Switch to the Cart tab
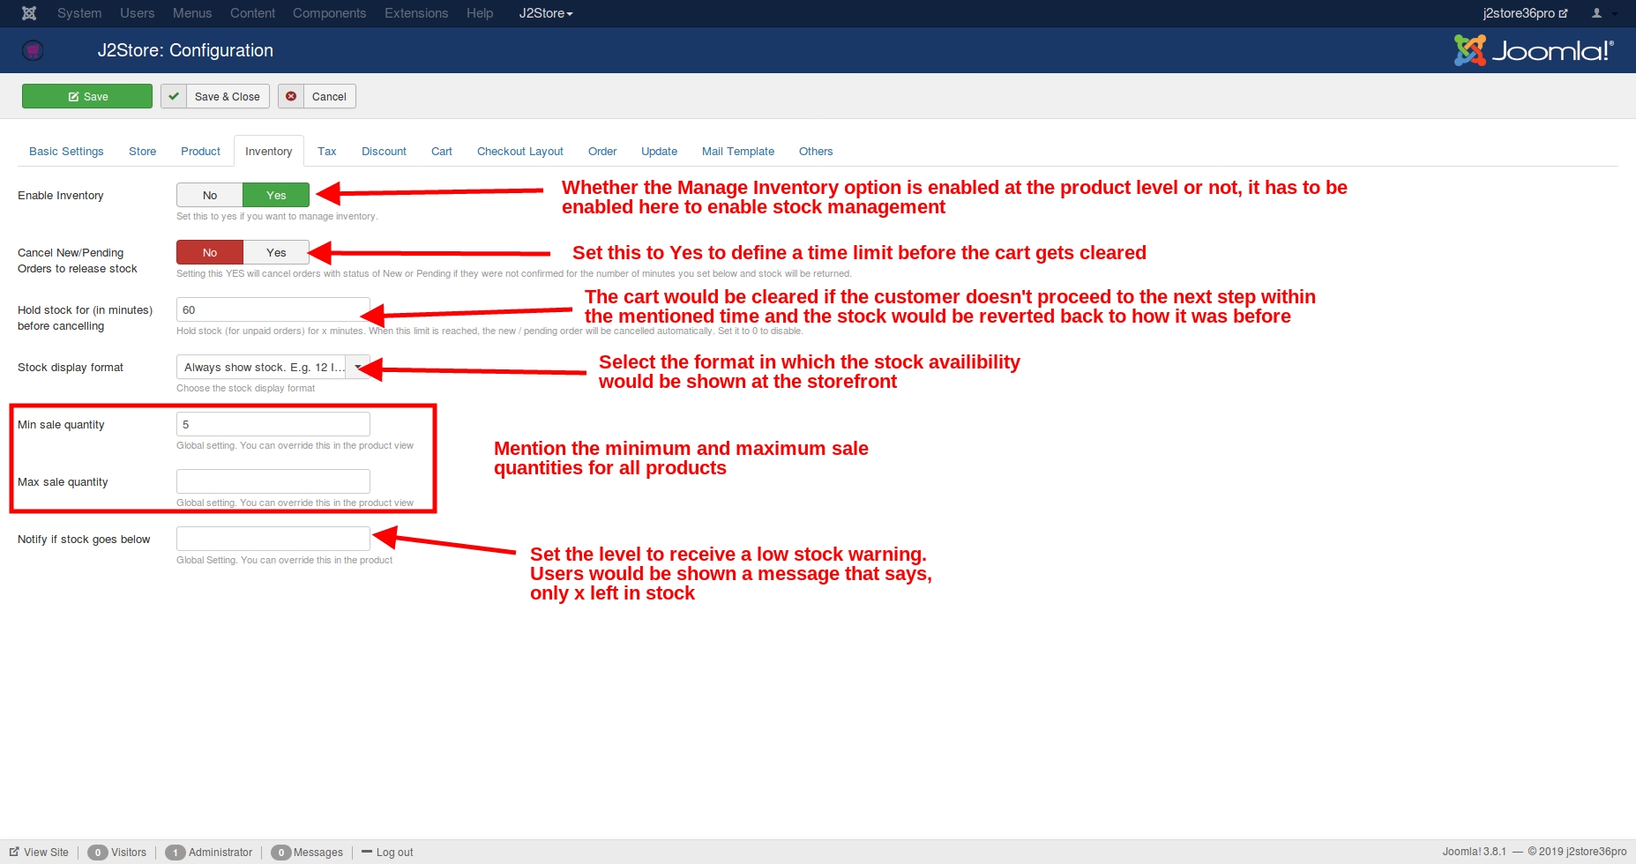1636x864 pixels. tap(442, 151)
